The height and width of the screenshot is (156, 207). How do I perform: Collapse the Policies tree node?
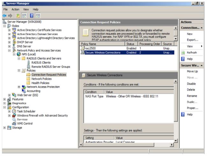18,71
